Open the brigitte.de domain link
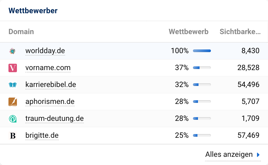Image resolution: width=268 pixels, height=165 pixels. point(42,135)
